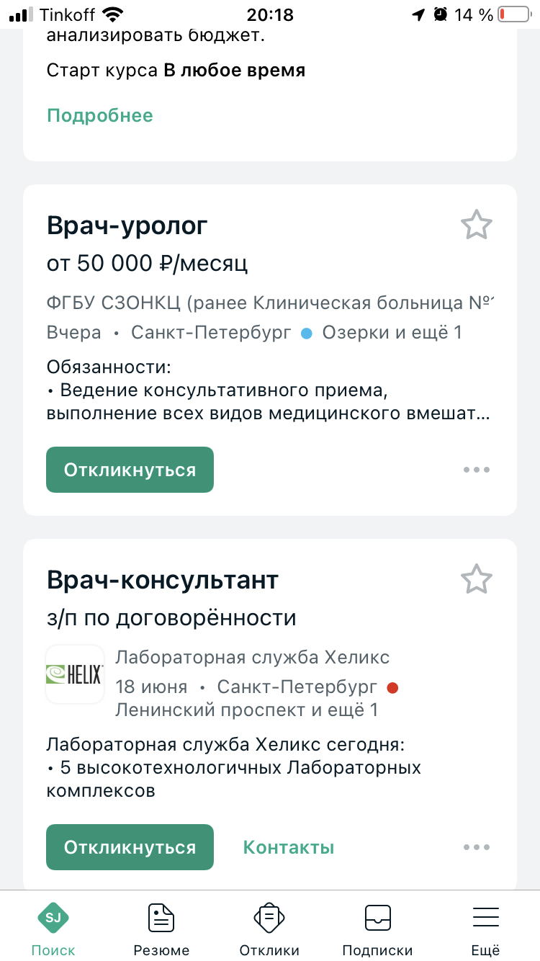The width and height of the screenshot is (540, 961).
Task: Click Откликнуться for Врач-уролог
Action: [130, 470]
